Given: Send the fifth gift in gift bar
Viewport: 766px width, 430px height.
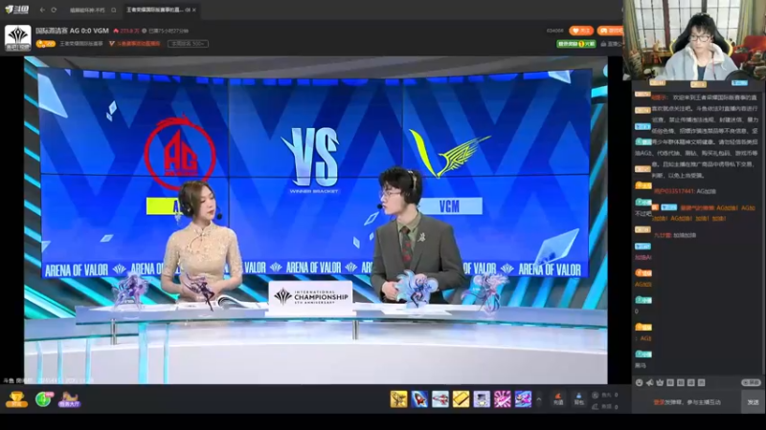Looking at the screenshot, I should [x=482, y=398].
